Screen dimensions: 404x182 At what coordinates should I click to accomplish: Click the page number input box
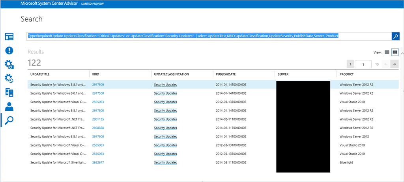[x=363, y=64]
